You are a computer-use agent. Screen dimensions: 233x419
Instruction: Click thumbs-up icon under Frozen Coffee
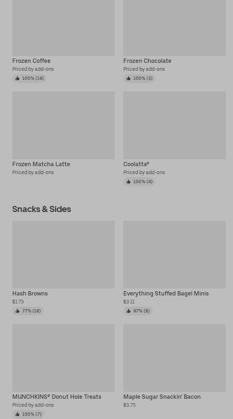tap(17, 78)
